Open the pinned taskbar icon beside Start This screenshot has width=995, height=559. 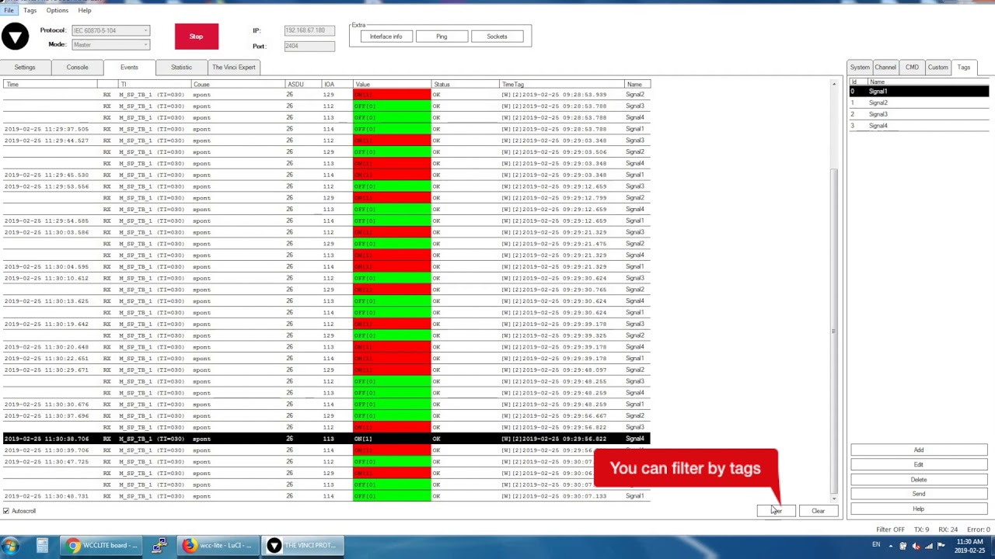click(x=42, y=546)
